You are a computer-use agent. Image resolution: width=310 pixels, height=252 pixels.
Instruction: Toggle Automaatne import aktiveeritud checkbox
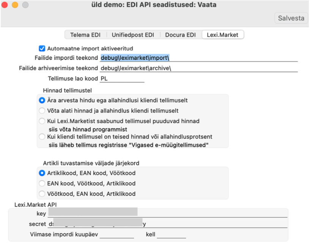(42, 49)
